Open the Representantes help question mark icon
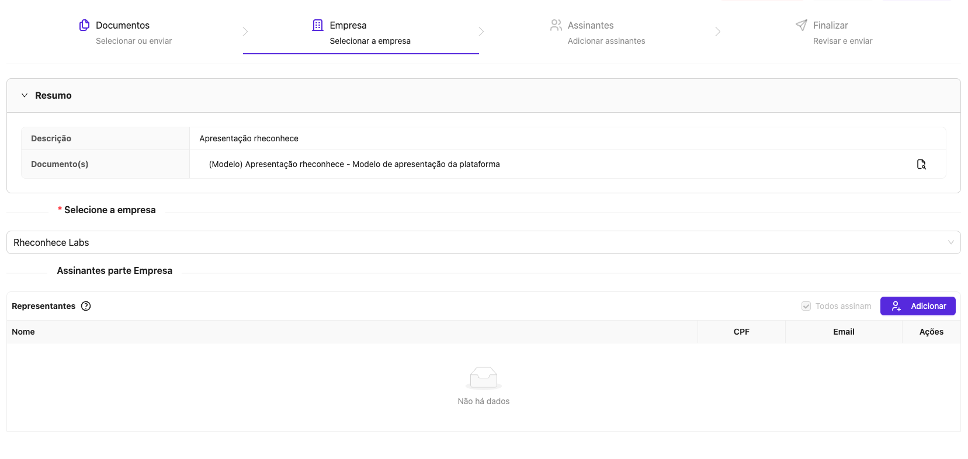The height and width of the screenshot is (459, 968). 86,306
